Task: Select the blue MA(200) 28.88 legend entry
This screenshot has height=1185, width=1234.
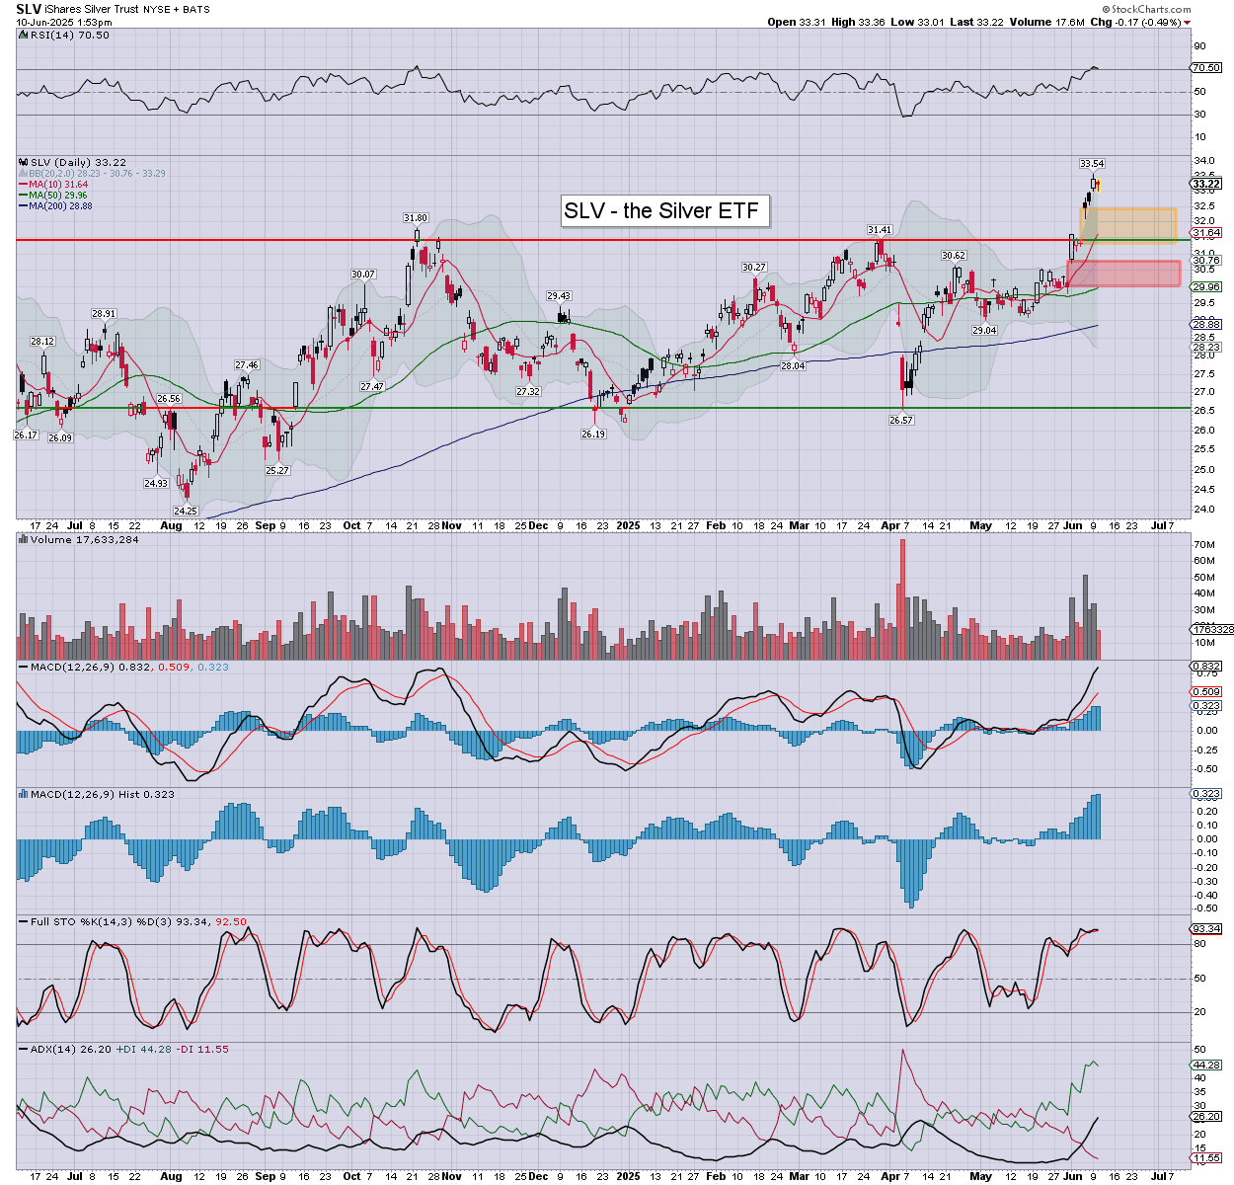Action: tap(59, 205)
